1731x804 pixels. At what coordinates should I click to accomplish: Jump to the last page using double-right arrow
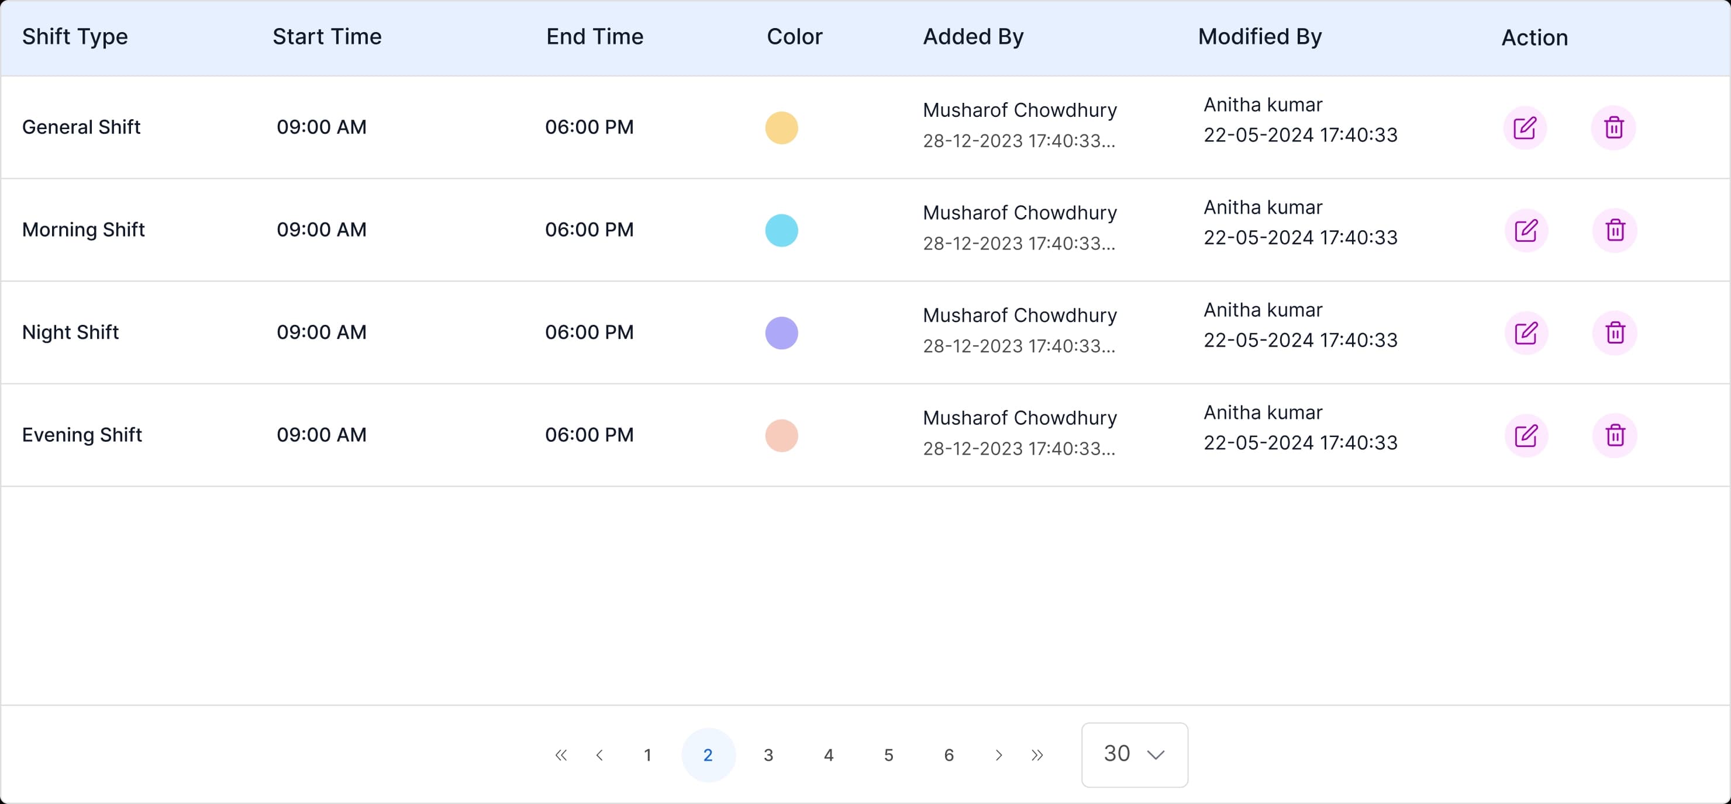1037,754
